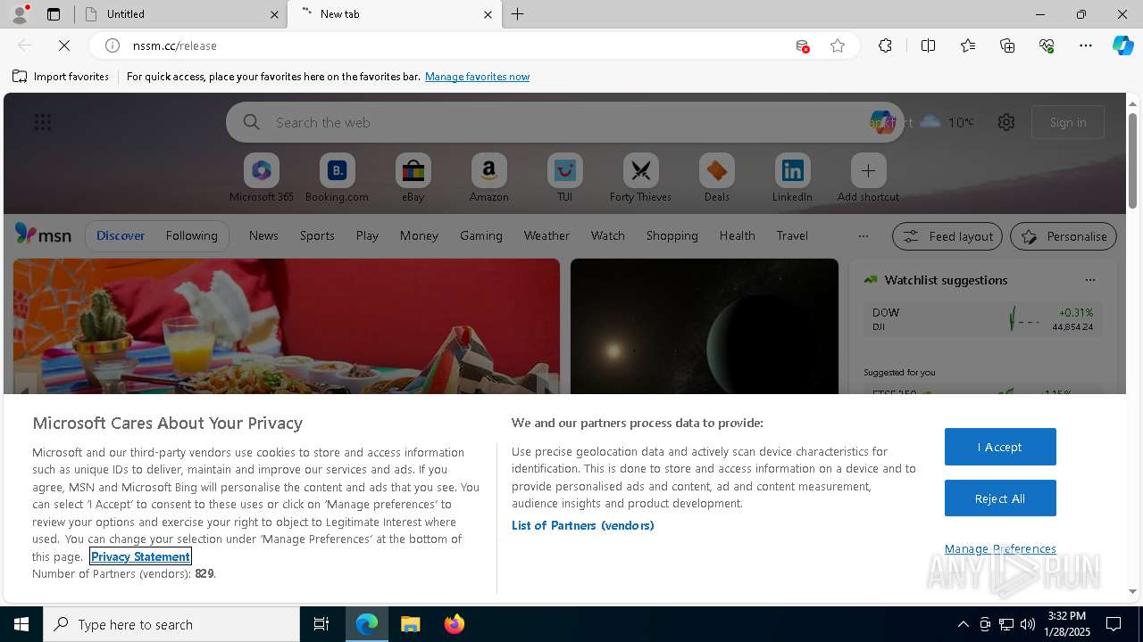Open the Play category
Viewport: 1143px width, 642px height.
367,235
